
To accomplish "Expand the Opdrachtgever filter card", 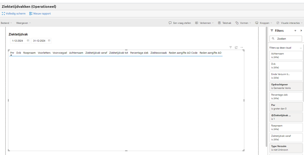I will [x=286, y=86].
